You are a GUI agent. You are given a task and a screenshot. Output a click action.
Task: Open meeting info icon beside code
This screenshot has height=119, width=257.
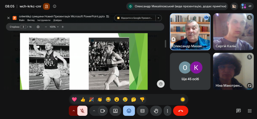coord(55,6)
